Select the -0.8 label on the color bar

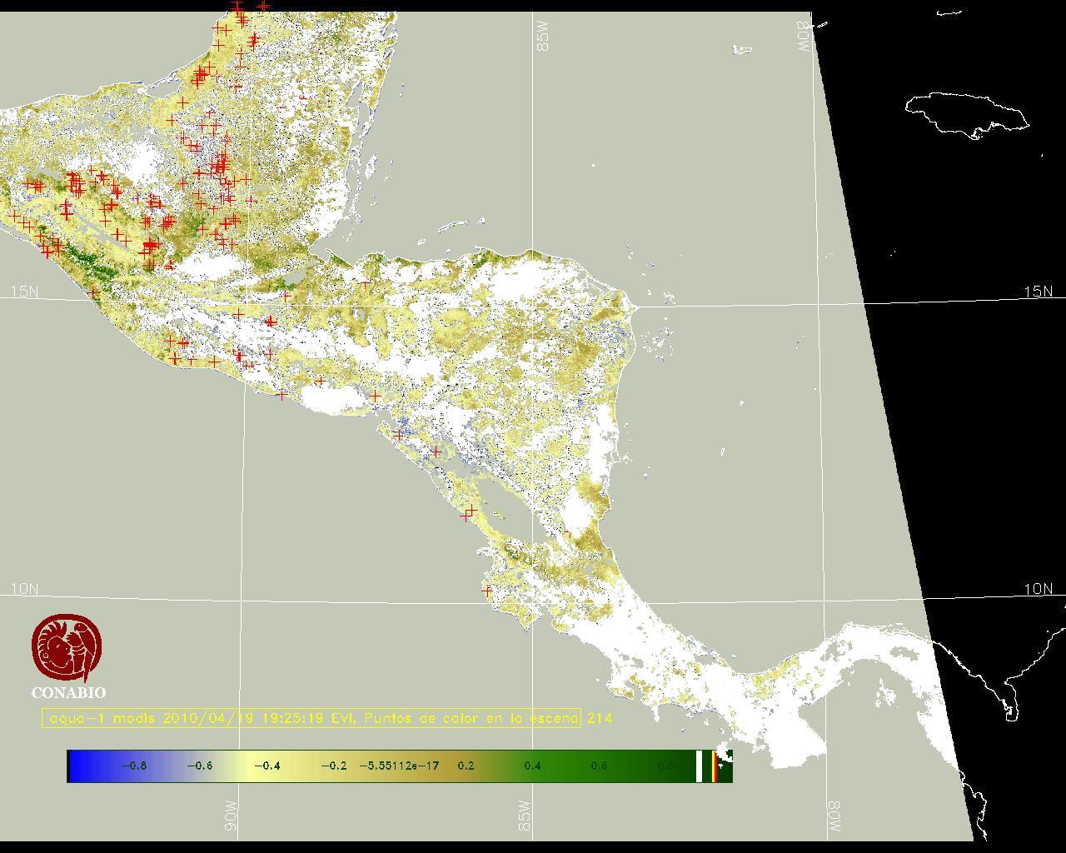133,766
